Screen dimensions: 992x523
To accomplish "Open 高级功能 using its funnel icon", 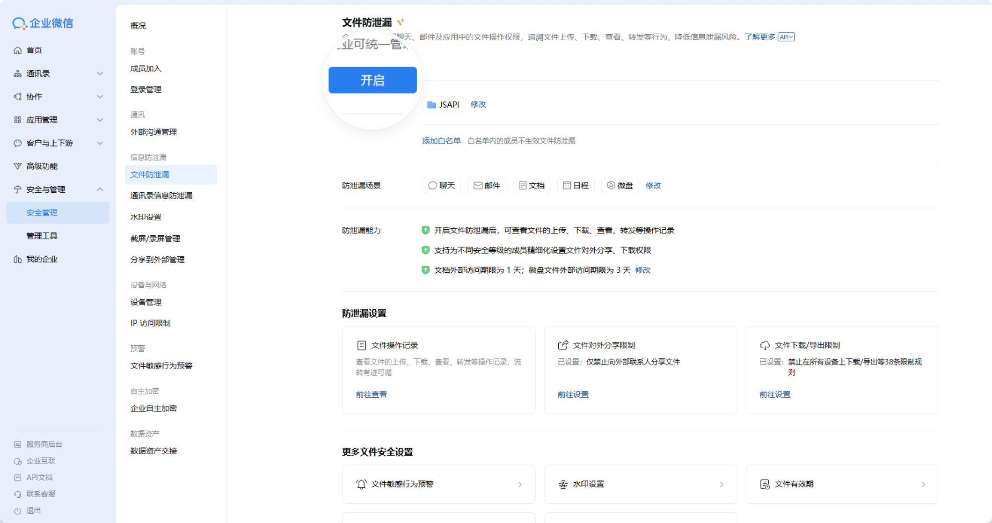I will click(18, 166).
